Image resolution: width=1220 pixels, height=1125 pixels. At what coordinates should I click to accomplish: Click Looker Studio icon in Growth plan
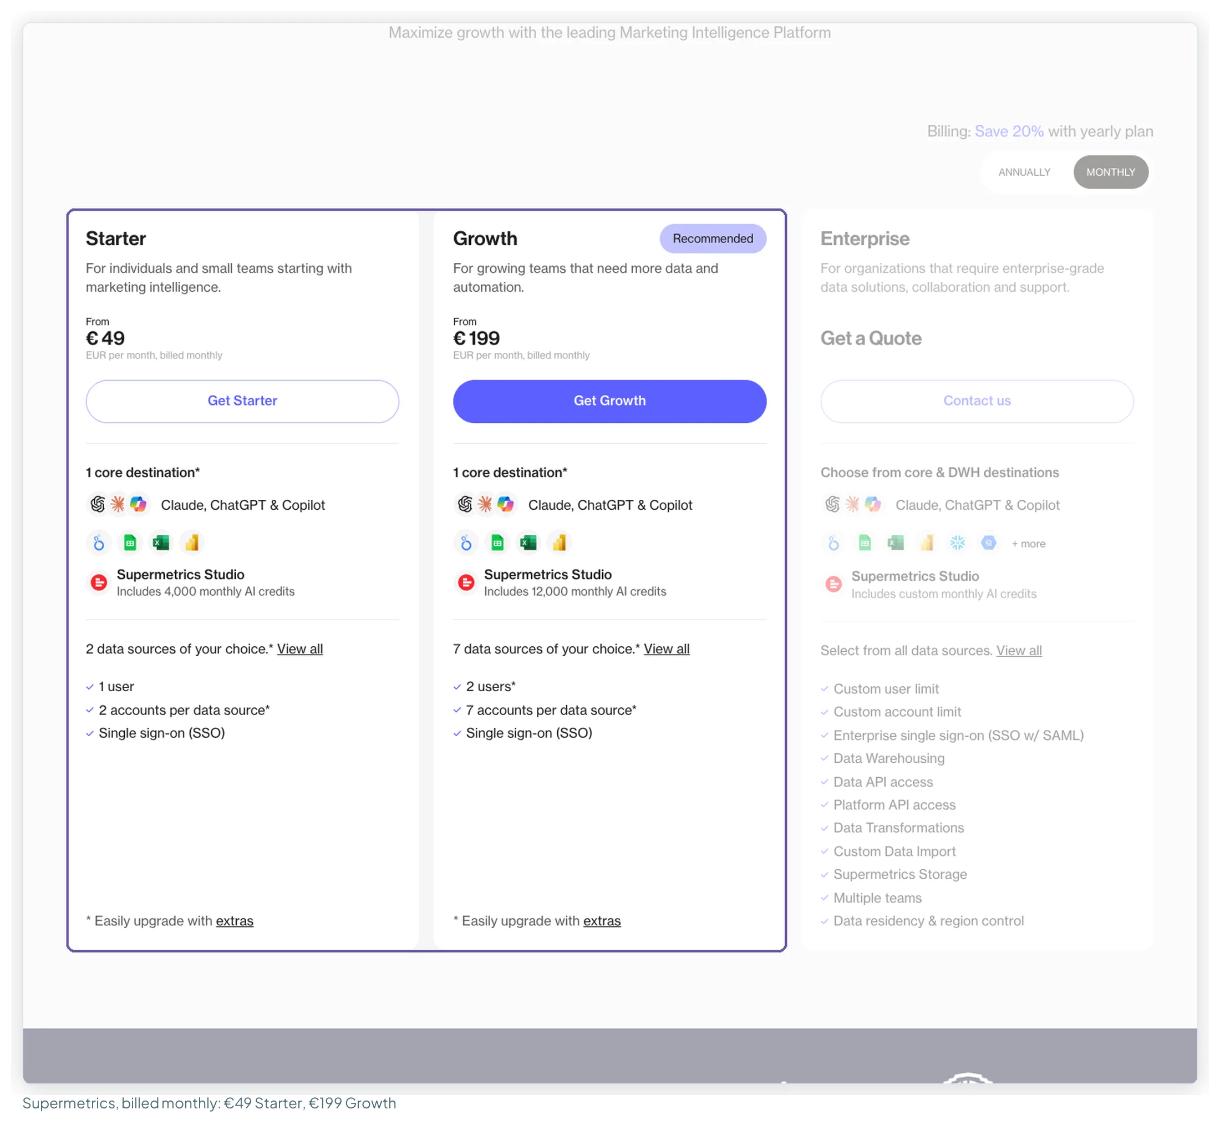tap(466, 543)
